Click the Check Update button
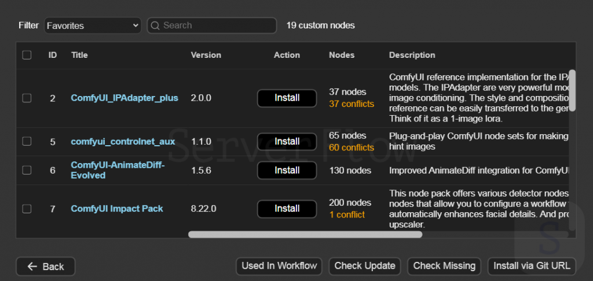Image resolution: width=593 pixels, height=281 pixels. point(365,266)
